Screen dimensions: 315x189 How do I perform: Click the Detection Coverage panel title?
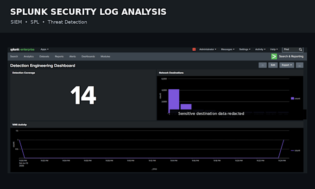coord(24,73)
